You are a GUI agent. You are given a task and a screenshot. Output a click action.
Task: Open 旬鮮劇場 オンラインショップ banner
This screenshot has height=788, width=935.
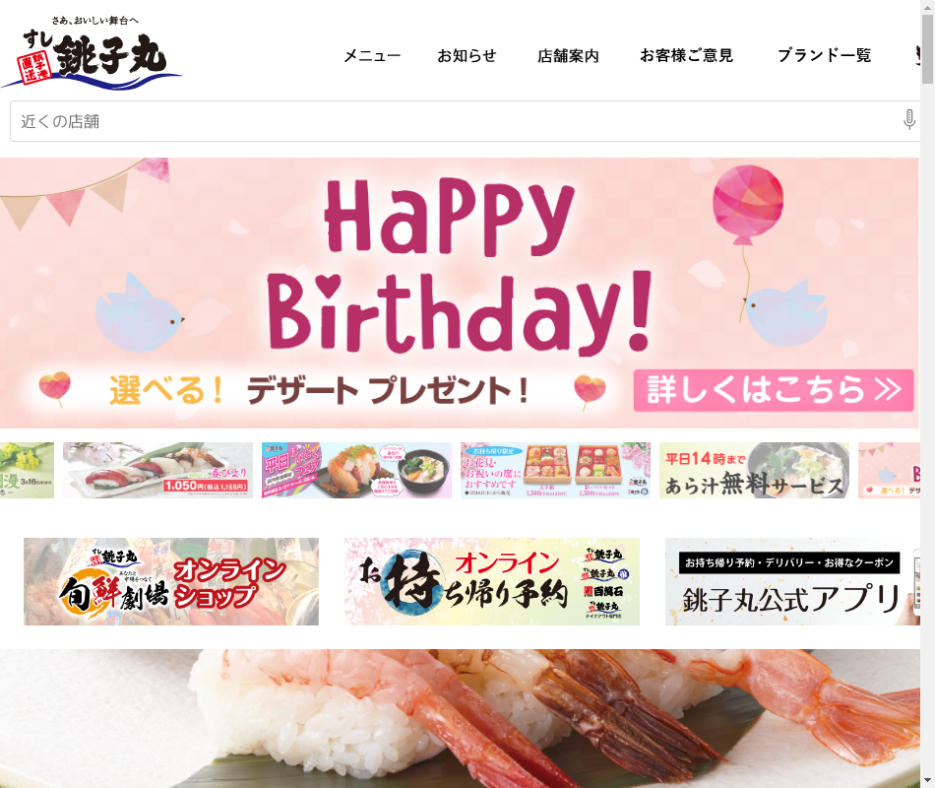pos(171,581)
